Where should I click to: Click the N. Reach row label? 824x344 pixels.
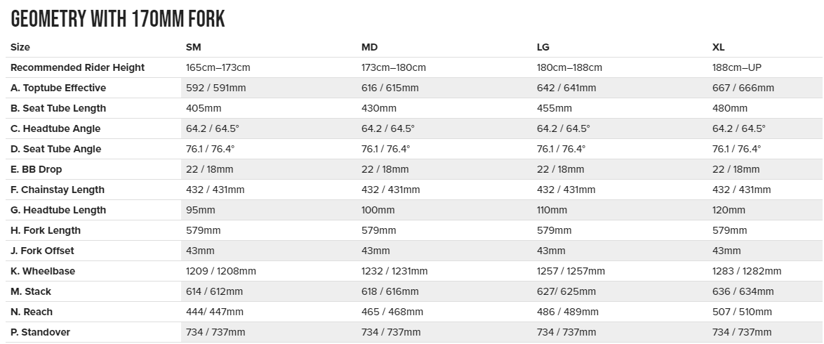(32, 312)
